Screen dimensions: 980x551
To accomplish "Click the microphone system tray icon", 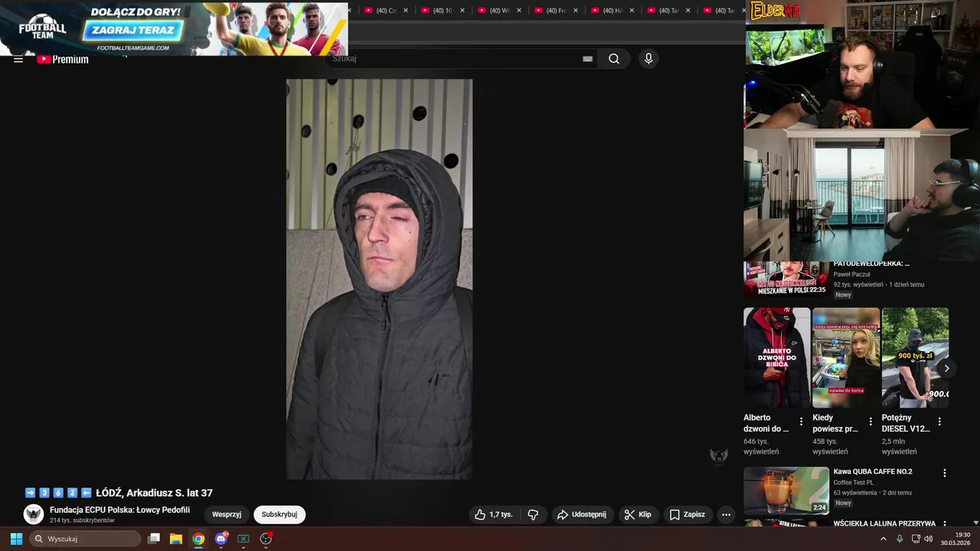I will (900, 539).
